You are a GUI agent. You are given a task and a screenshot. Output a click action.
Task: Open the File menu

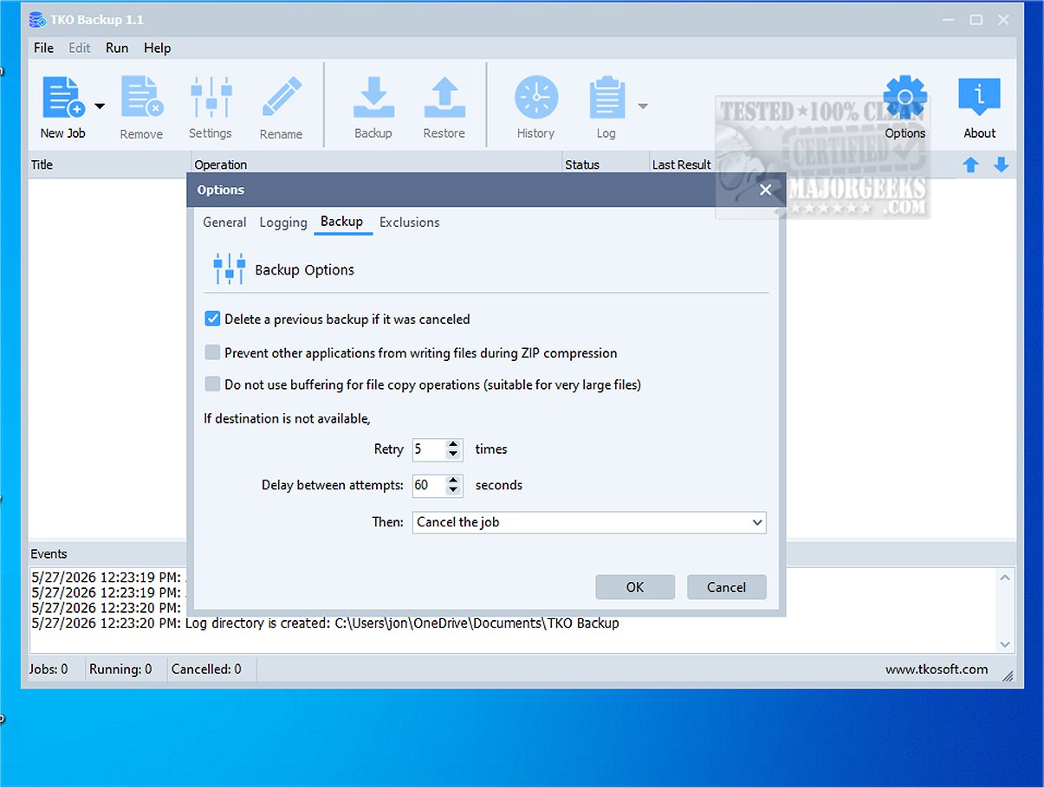(x=43, y=48)
